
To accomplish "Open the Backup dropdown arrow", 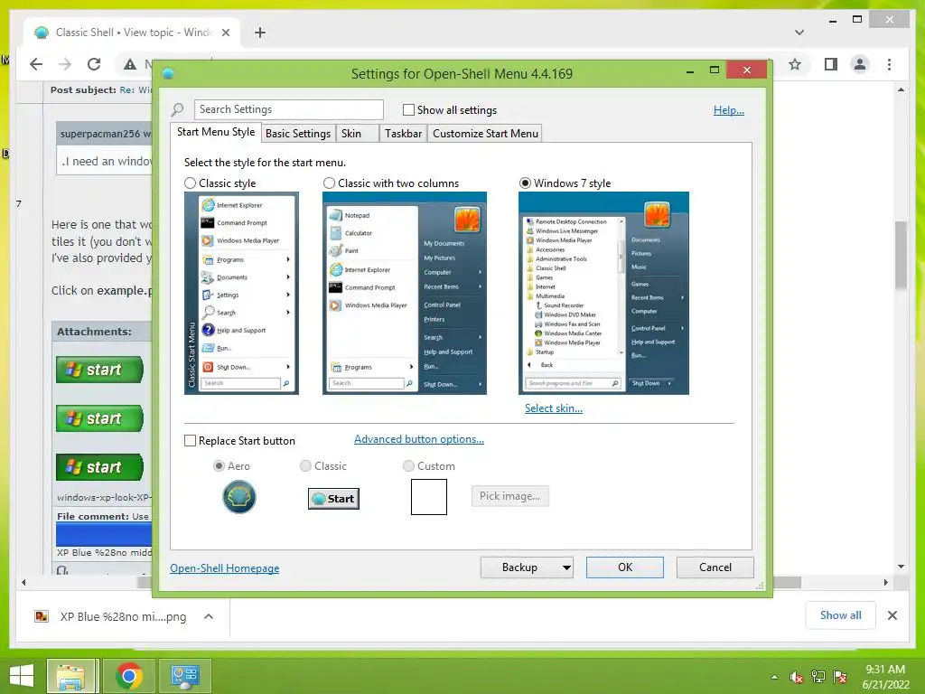I will (x=566, y=567).
